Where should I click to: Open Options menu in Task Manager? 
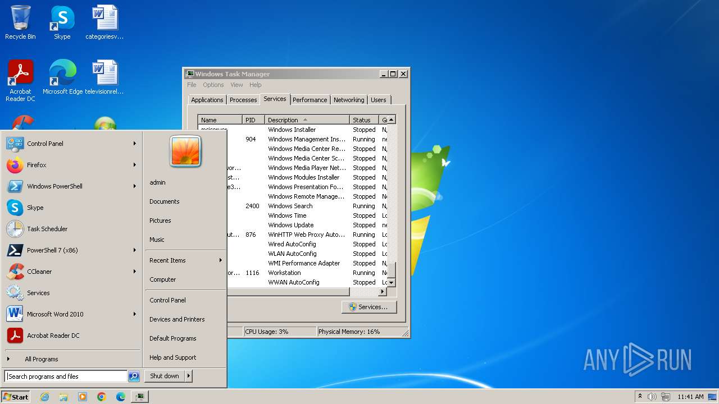(x=213, y=85)
